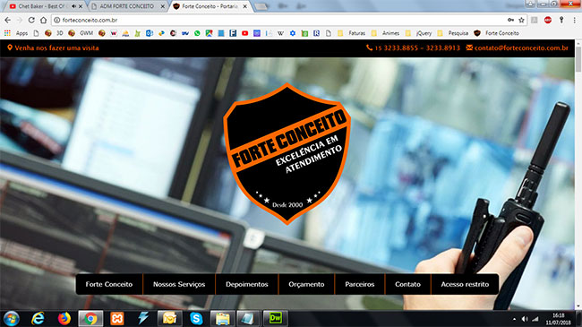Bookmark this page with the star icon
The height and width of the screenshot is (327, 582).
point(521,20)
